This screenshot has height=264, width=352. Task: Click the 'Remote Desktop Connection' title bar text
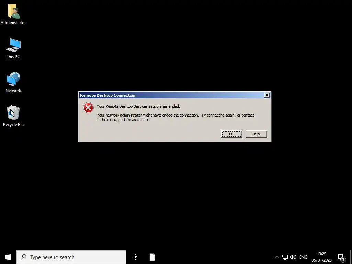point(108,95)
